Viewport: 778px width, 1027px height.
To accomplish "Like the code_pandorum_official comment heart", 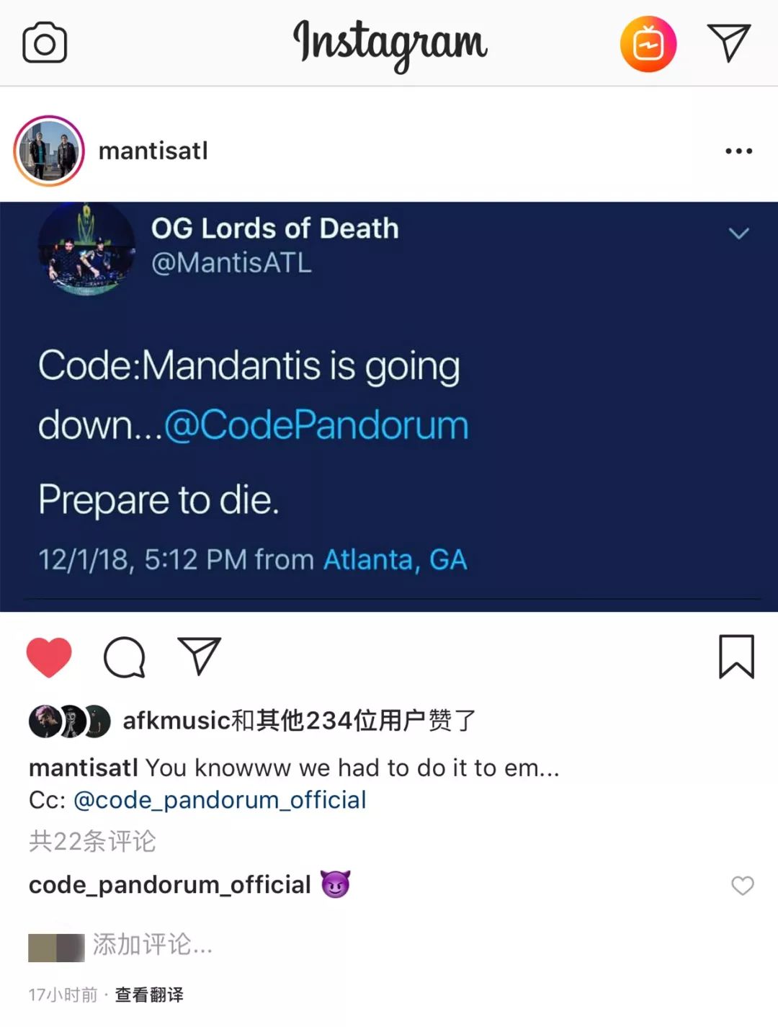I will pyautogui.click(x=743, y=885).
